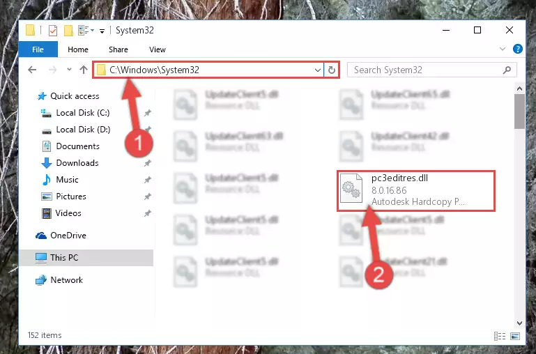Open the Music folder in the sidebar
536x354 pixels.
pyautogui.click(x=67, y=180)
